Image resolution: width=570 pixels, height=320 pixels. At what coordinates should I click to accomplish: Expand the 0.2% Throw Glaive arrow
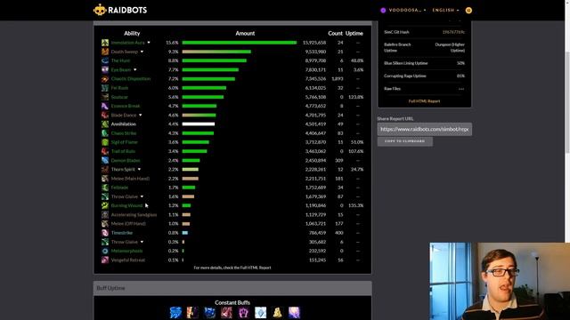142,242
